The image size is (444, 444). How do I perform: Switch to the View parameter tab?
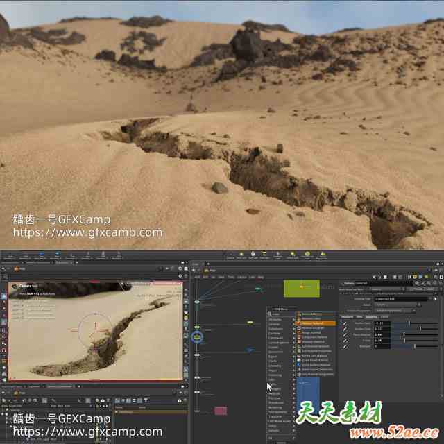tap(359, 317)
